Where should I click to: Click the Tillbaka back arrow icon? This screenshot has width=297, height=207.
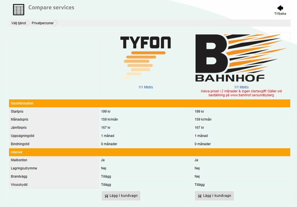pyautogui.click(x=280, y=8)
